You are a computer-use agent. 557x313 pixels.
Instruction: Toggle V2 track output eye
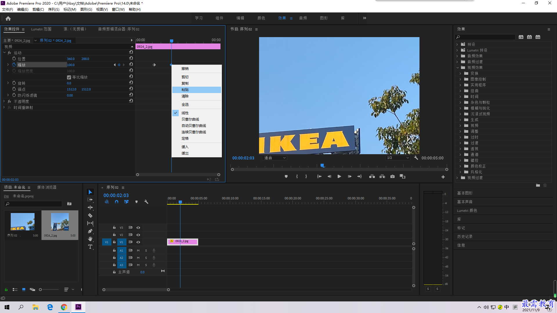[x=138, y=235]
